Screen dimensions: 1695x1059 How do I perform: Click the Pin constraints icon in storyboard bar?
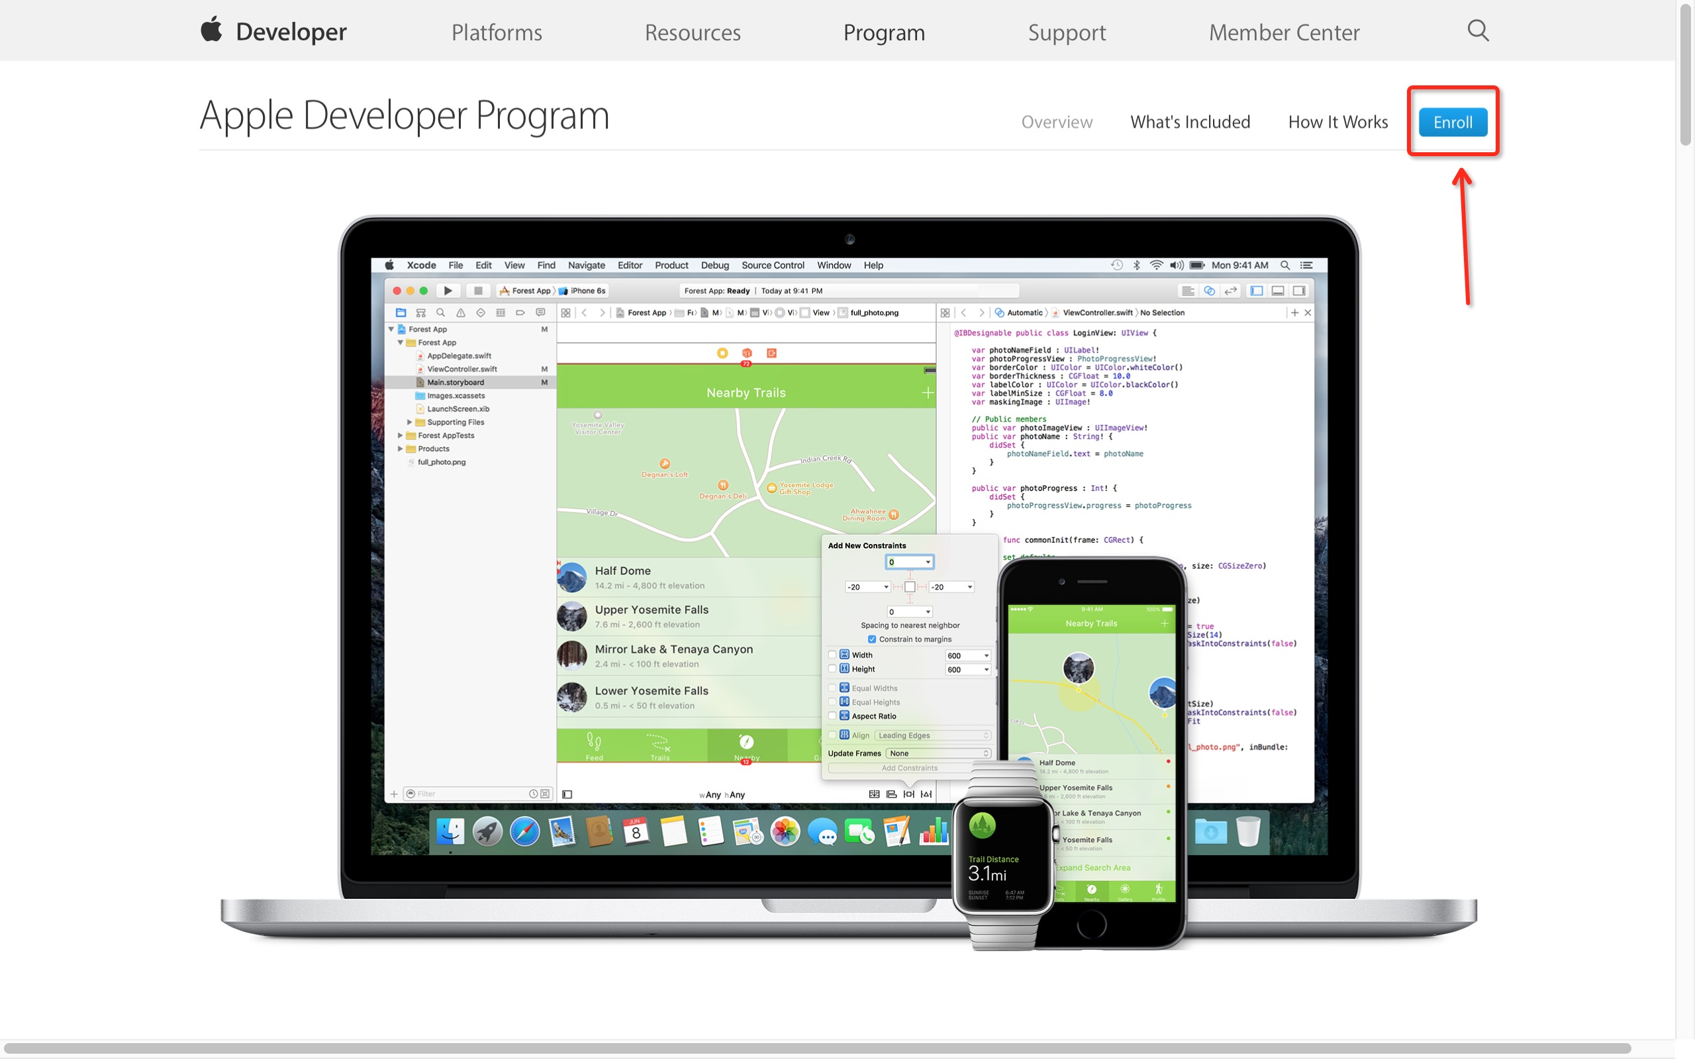coord(908,794)
